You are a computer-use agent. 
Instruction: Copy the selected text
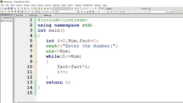(x=25, y=8)
